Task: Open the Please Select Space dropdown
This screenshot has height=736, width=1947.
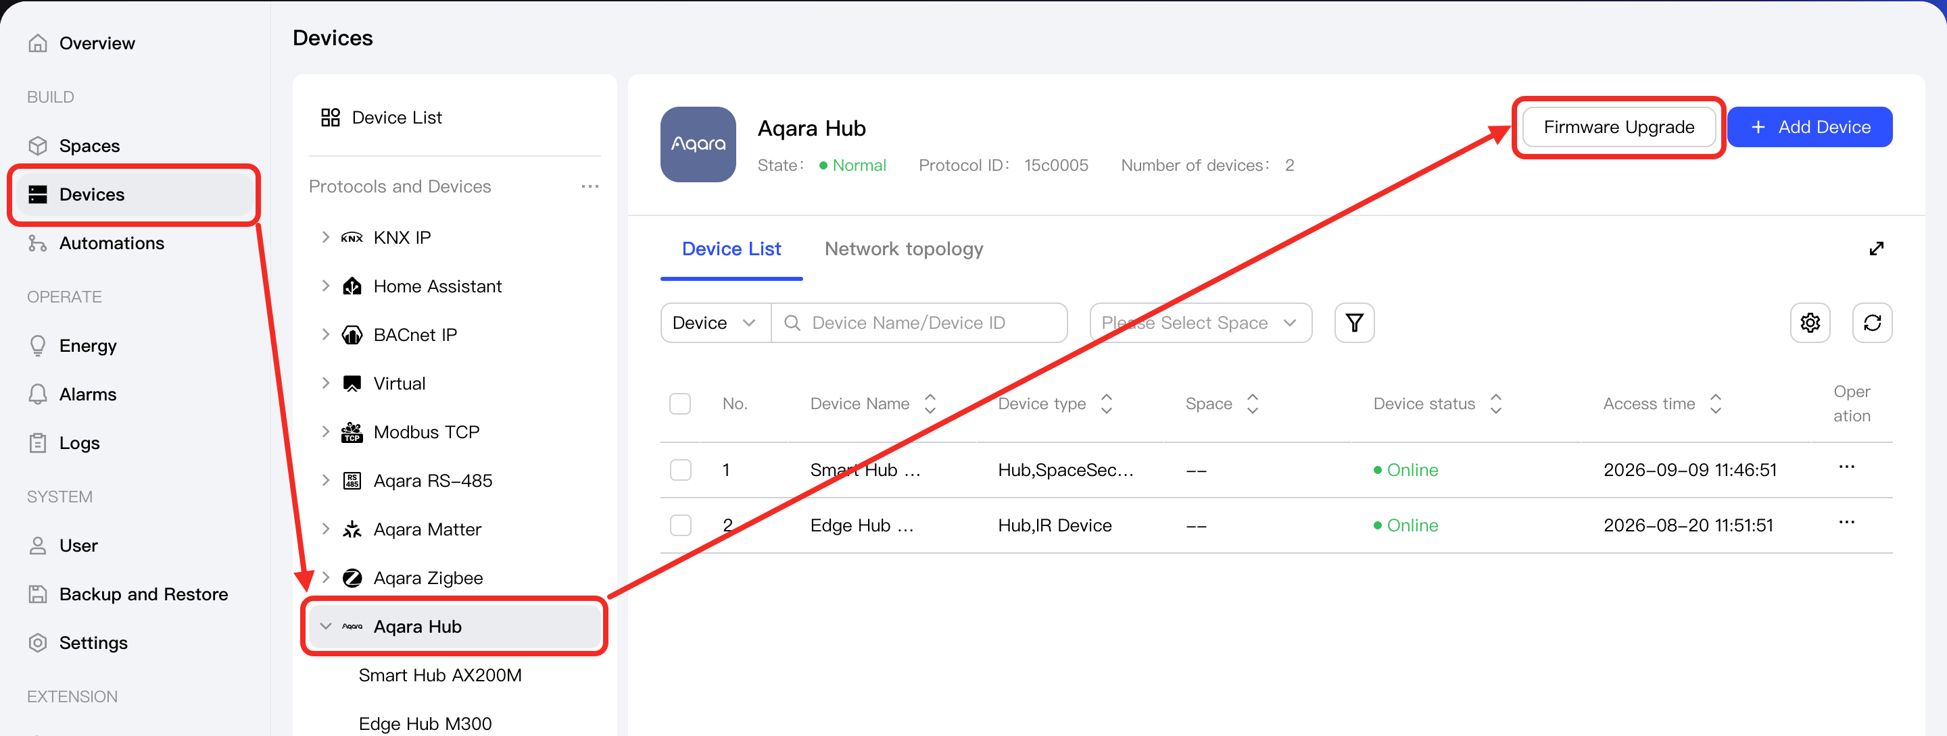Action: point(1200,323)
